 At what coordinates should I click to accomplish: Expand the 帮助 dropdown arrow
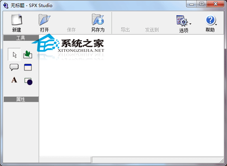pos(216,25)
